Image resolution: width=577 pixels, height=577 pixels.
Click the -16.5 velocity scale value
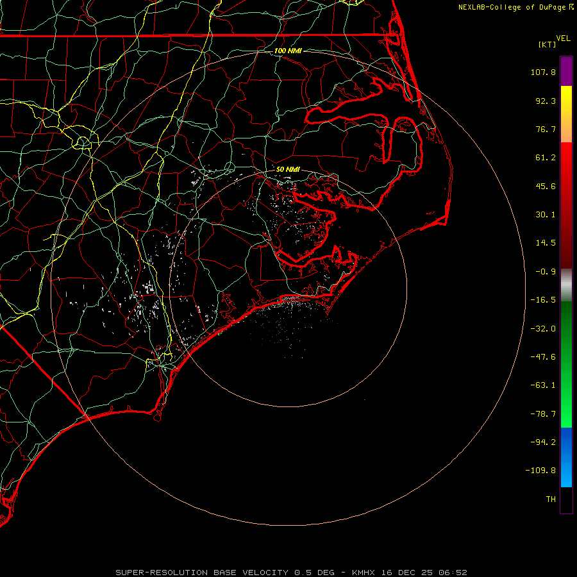tap(543, 300)
